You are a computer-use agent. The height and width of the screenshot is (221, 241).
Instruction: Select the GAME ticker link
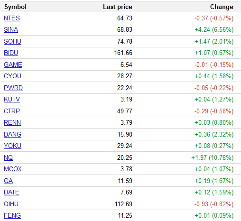coord(13,64)
